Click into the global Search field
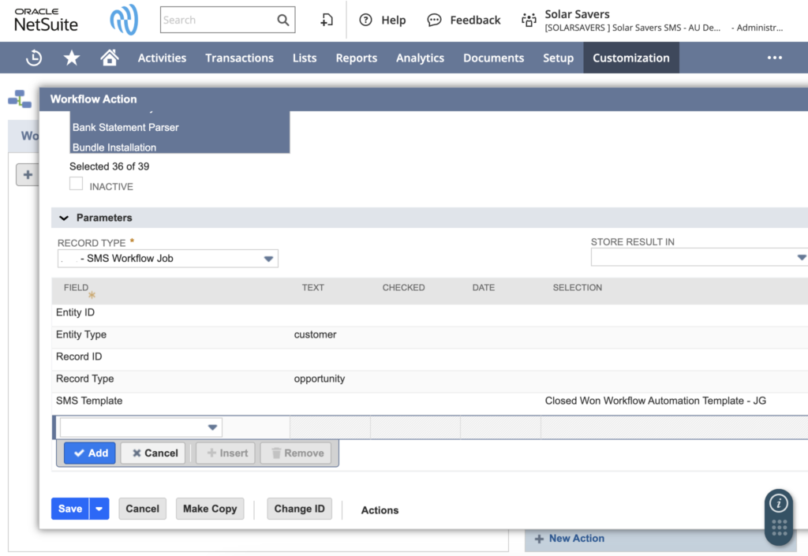Image resolution: width=808 pixels, height=556 pixels. click(219, 20)
